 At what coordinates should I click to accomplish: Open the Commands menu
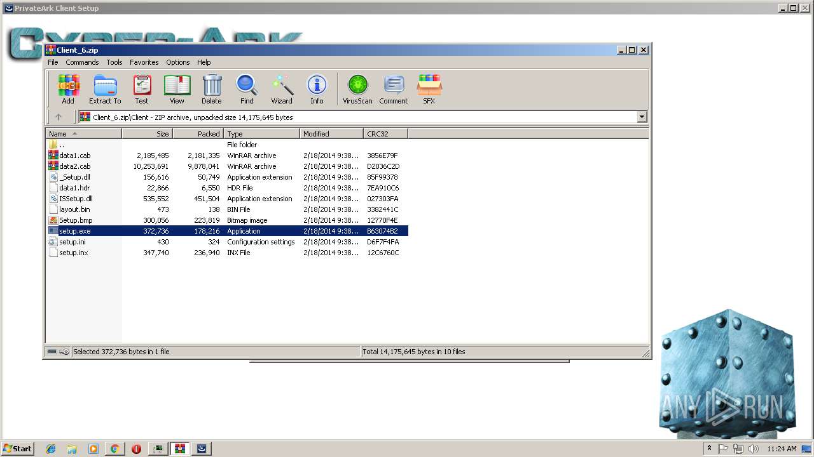[x=82, y=62]
